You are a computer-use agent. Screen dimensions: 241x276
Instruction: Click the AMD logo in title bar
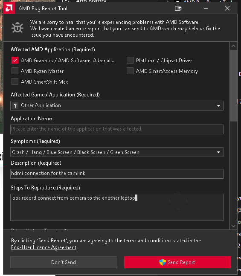[9, 8]
